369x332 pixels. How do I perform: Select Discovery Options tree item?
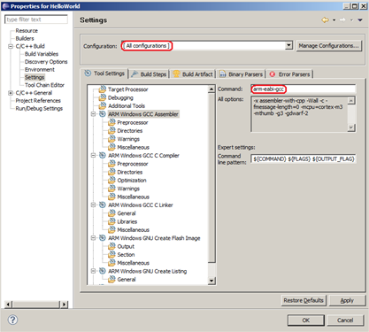[x=46, y=62]
